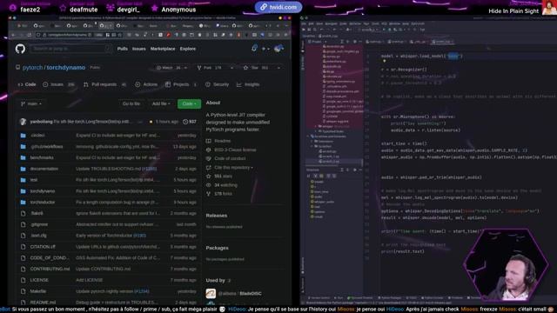The image size is (557, 313).
Task: Expand the Cite this repository dropdown
Action: 233,168
